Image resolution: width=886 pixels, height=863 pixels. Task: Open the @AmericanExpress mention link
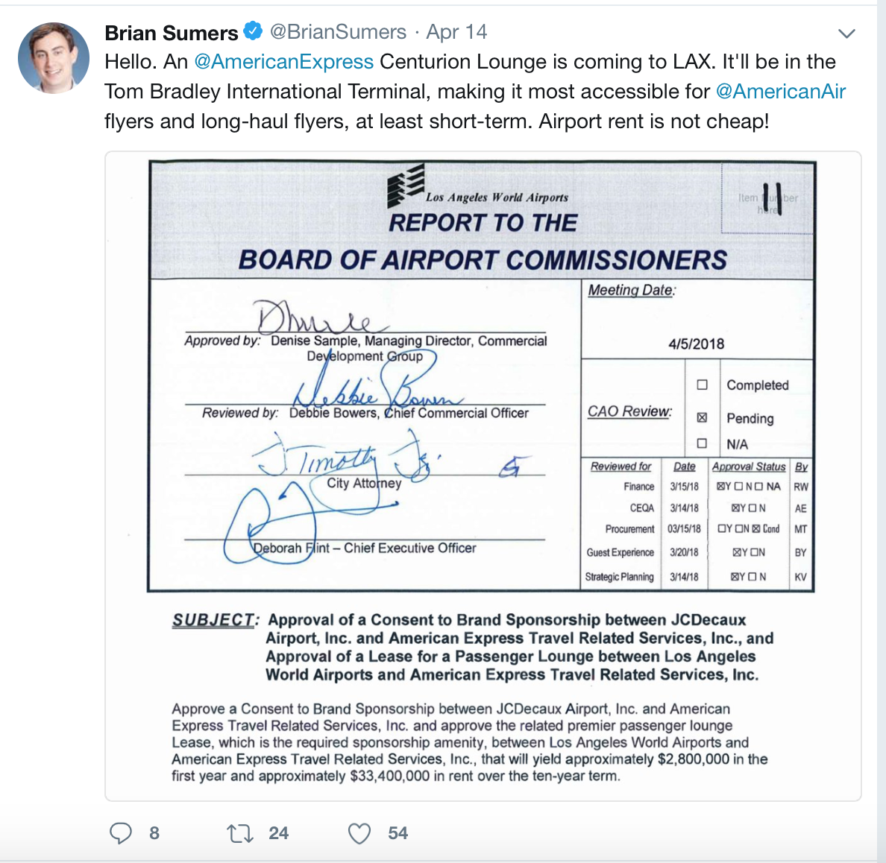click(283, 62)
